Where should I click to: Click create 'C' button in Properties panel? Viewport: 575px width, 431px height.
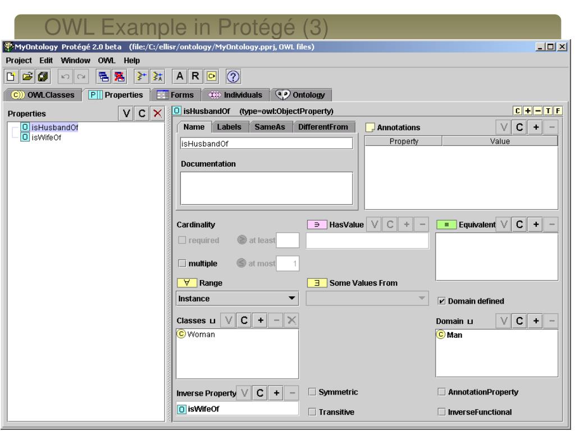coord(143,113)
